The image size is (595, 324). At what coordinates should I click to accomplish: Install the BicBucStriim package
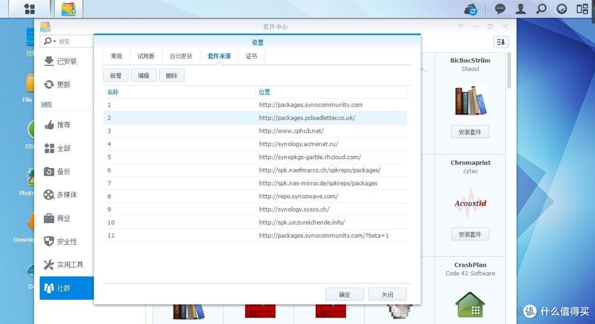[470, 132]
